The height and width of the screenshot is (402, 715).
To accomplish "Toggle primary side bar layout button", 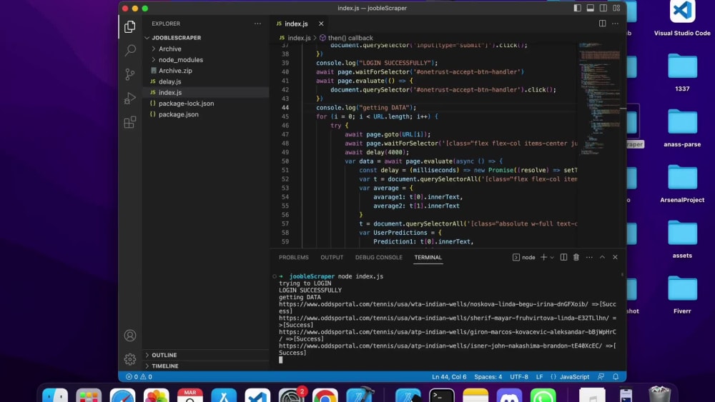I will tap(577, 8).
